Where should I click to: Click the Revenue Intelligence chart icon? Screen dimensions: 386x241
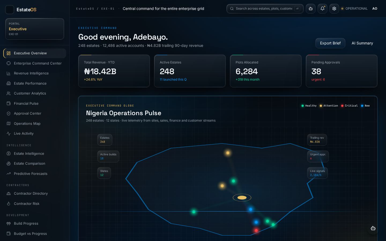9,73
